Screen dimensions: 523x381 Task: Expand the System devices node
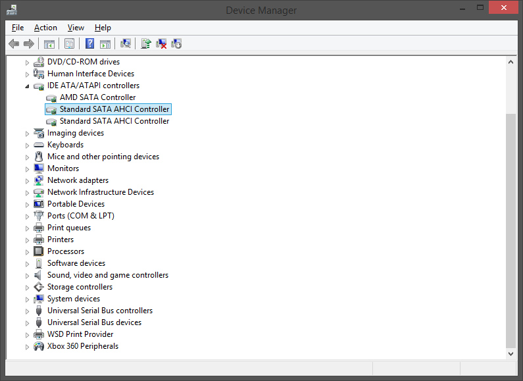27,299
